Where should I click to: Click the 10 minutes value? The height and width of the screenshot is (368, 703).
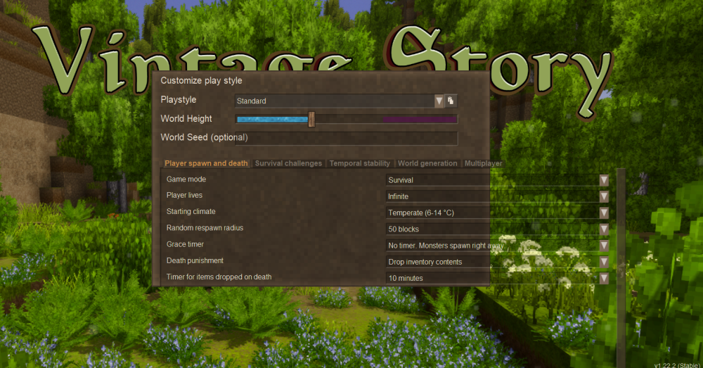pyautogui.click(x=406, y=278)
